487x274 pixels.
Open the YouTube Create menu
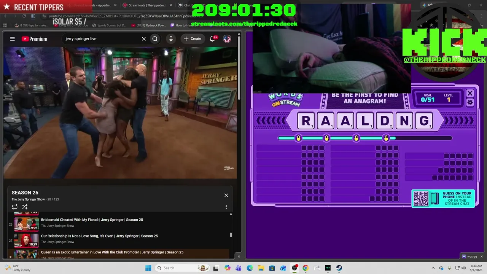[193, 39]
